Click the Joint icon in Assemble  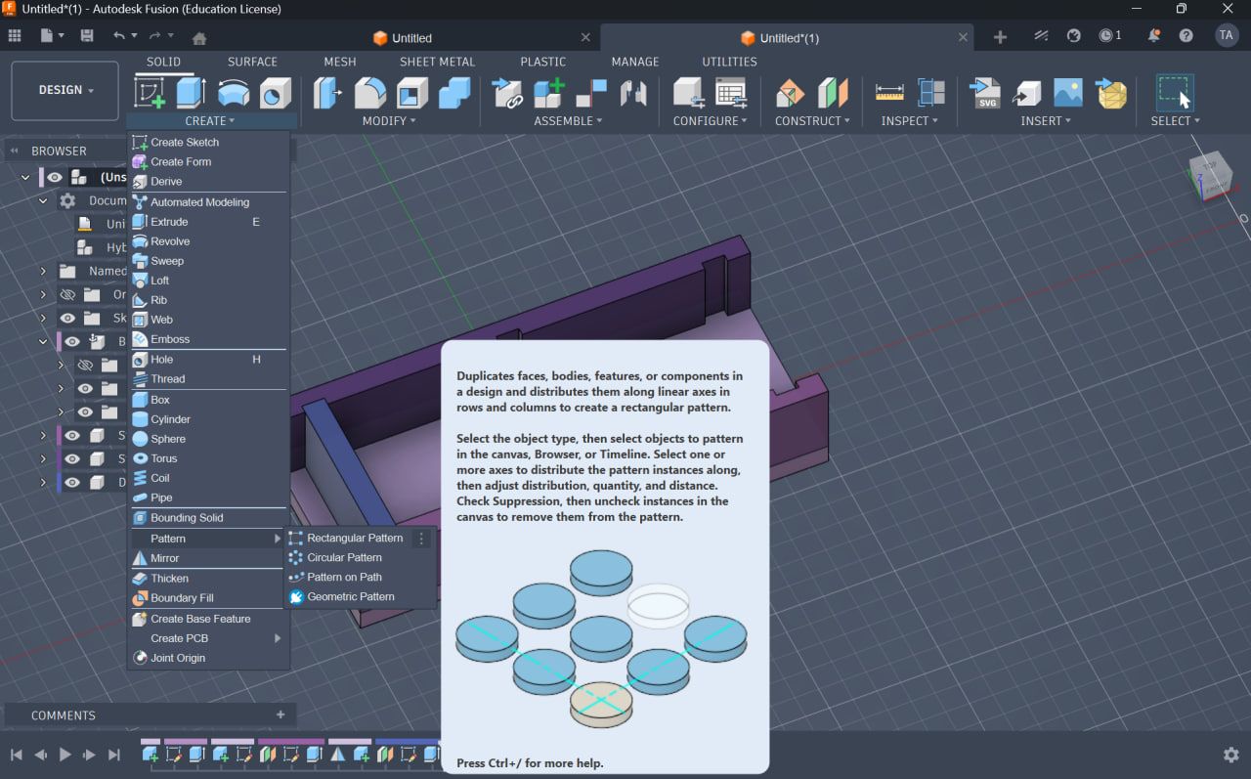(591, 93)
